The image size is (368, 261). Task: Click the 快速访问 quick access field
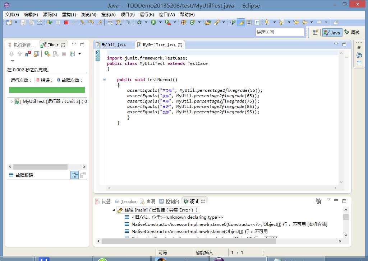280,32
